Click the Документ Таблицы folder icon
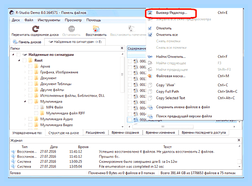252x186 pixels. [36, 84]
